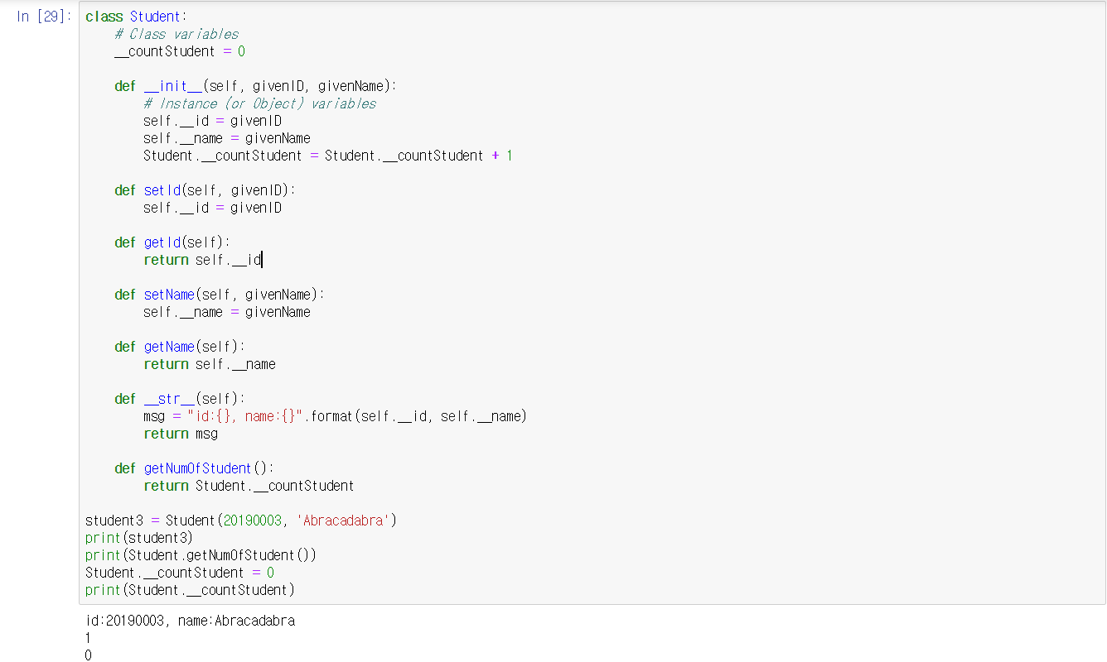Click the 'student3 = Student(20190003, ...)' line
Viewport: 1107px width, 662px height.
pos(241,520)
